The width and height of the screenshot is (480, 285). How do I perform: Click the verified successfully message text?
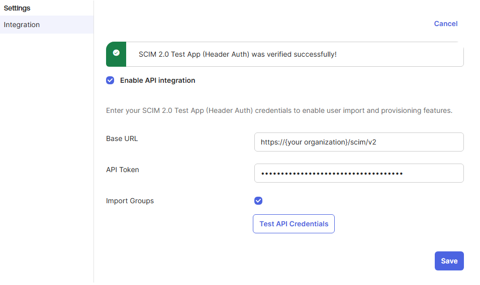[x=238, y=54]
